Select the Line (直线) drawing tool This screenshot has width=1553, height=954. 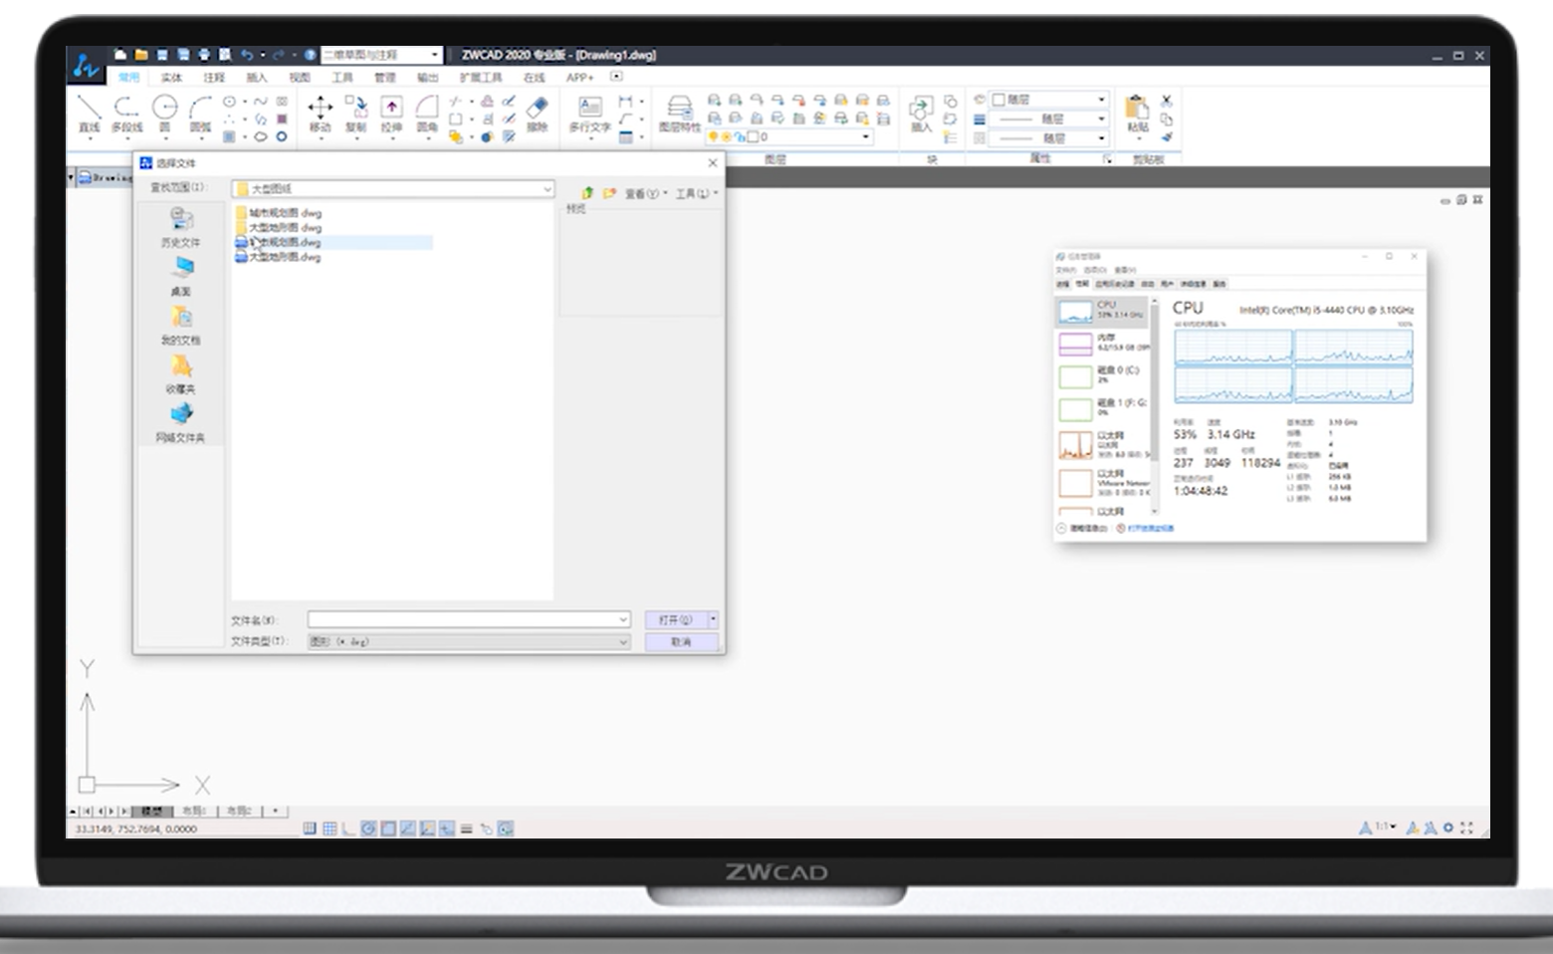[x=89, y=111]
